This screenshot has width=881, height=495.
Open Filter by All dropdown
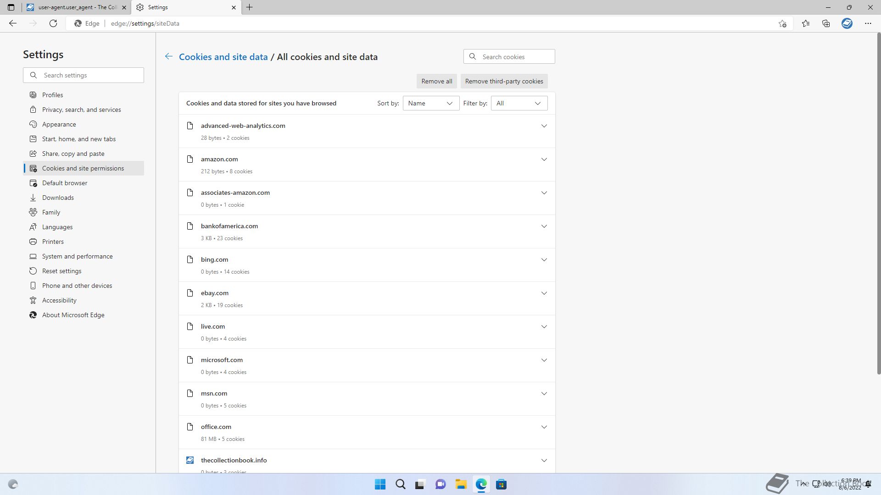(x=519, y=103)
